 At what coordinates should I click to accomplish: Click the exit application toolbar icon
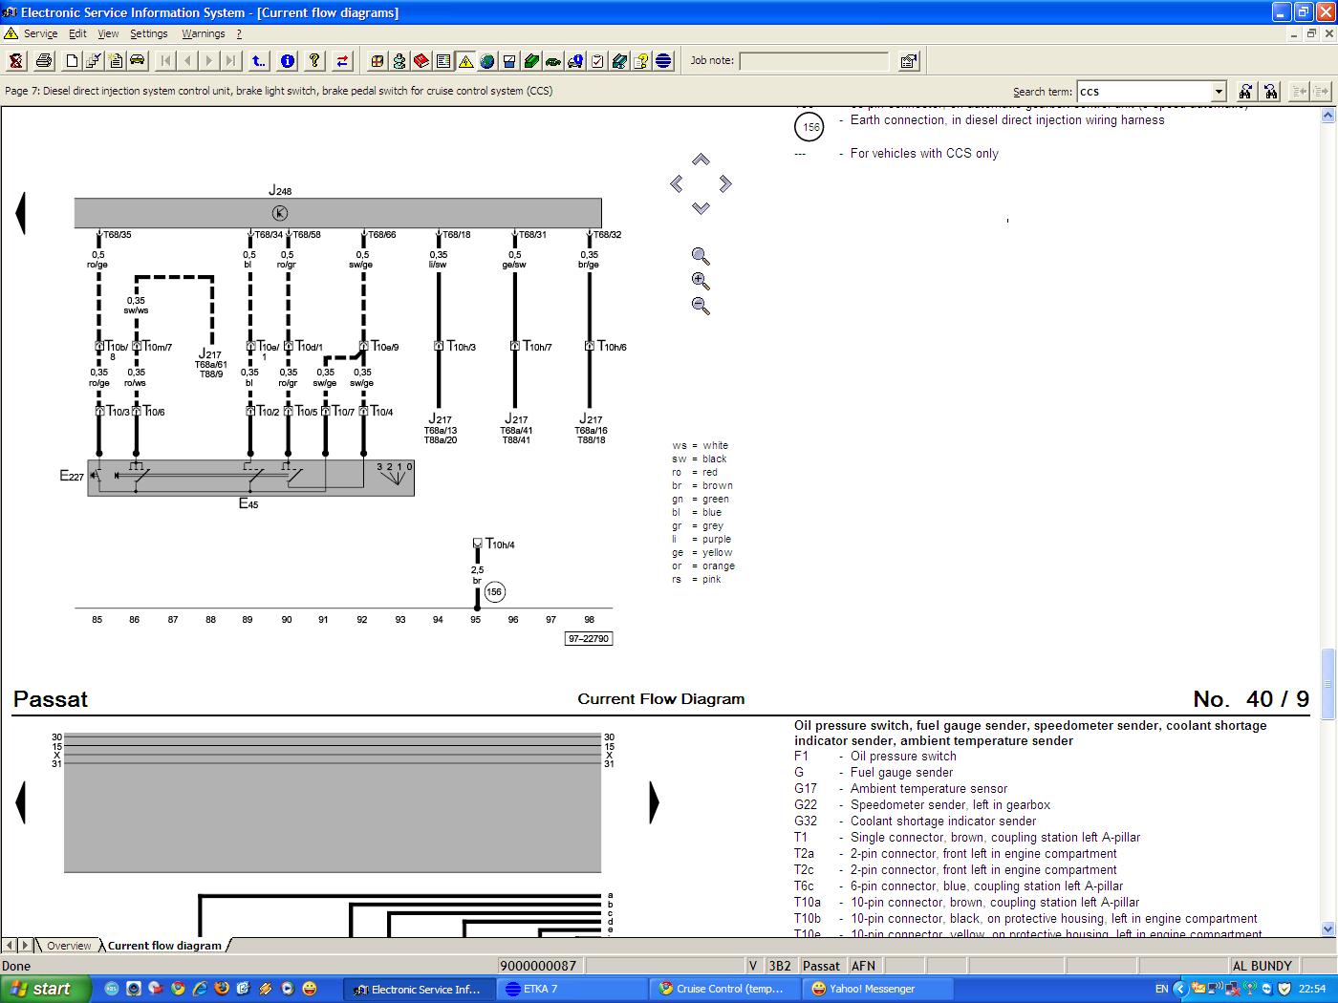16,61
